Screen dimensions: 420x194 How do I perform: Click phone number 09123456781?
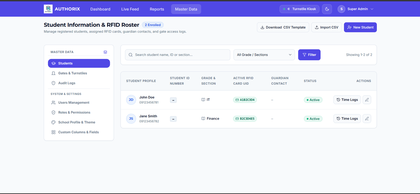[x=149, y=102]
